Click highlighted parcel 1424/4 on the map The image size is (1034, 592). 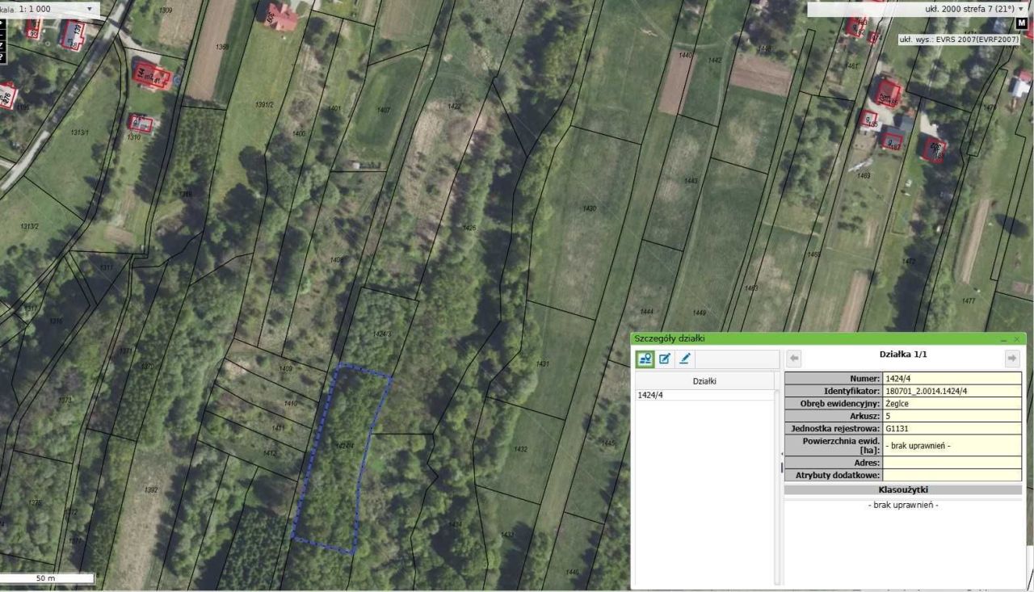(x=339, y=456)
